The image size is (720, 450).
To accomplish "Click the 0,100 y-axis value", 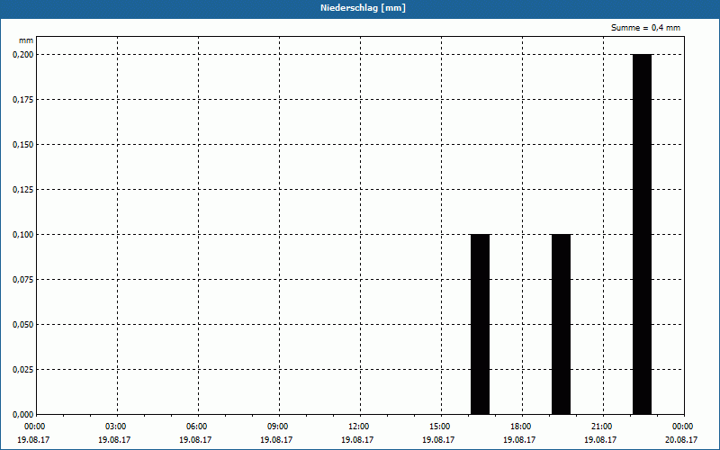I will tap(23, 235).
